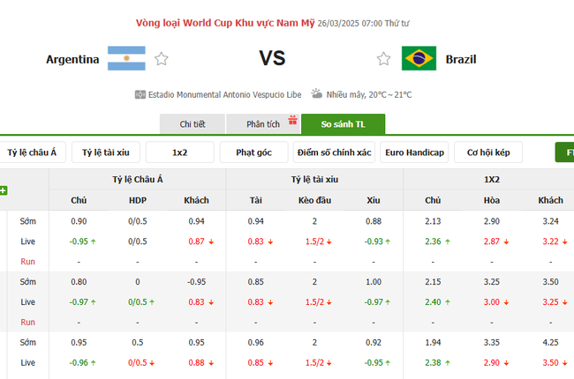Open the Chi tiết tab
Image resolution: width=574 pixels, height=379 pixels.
(192, 124)
